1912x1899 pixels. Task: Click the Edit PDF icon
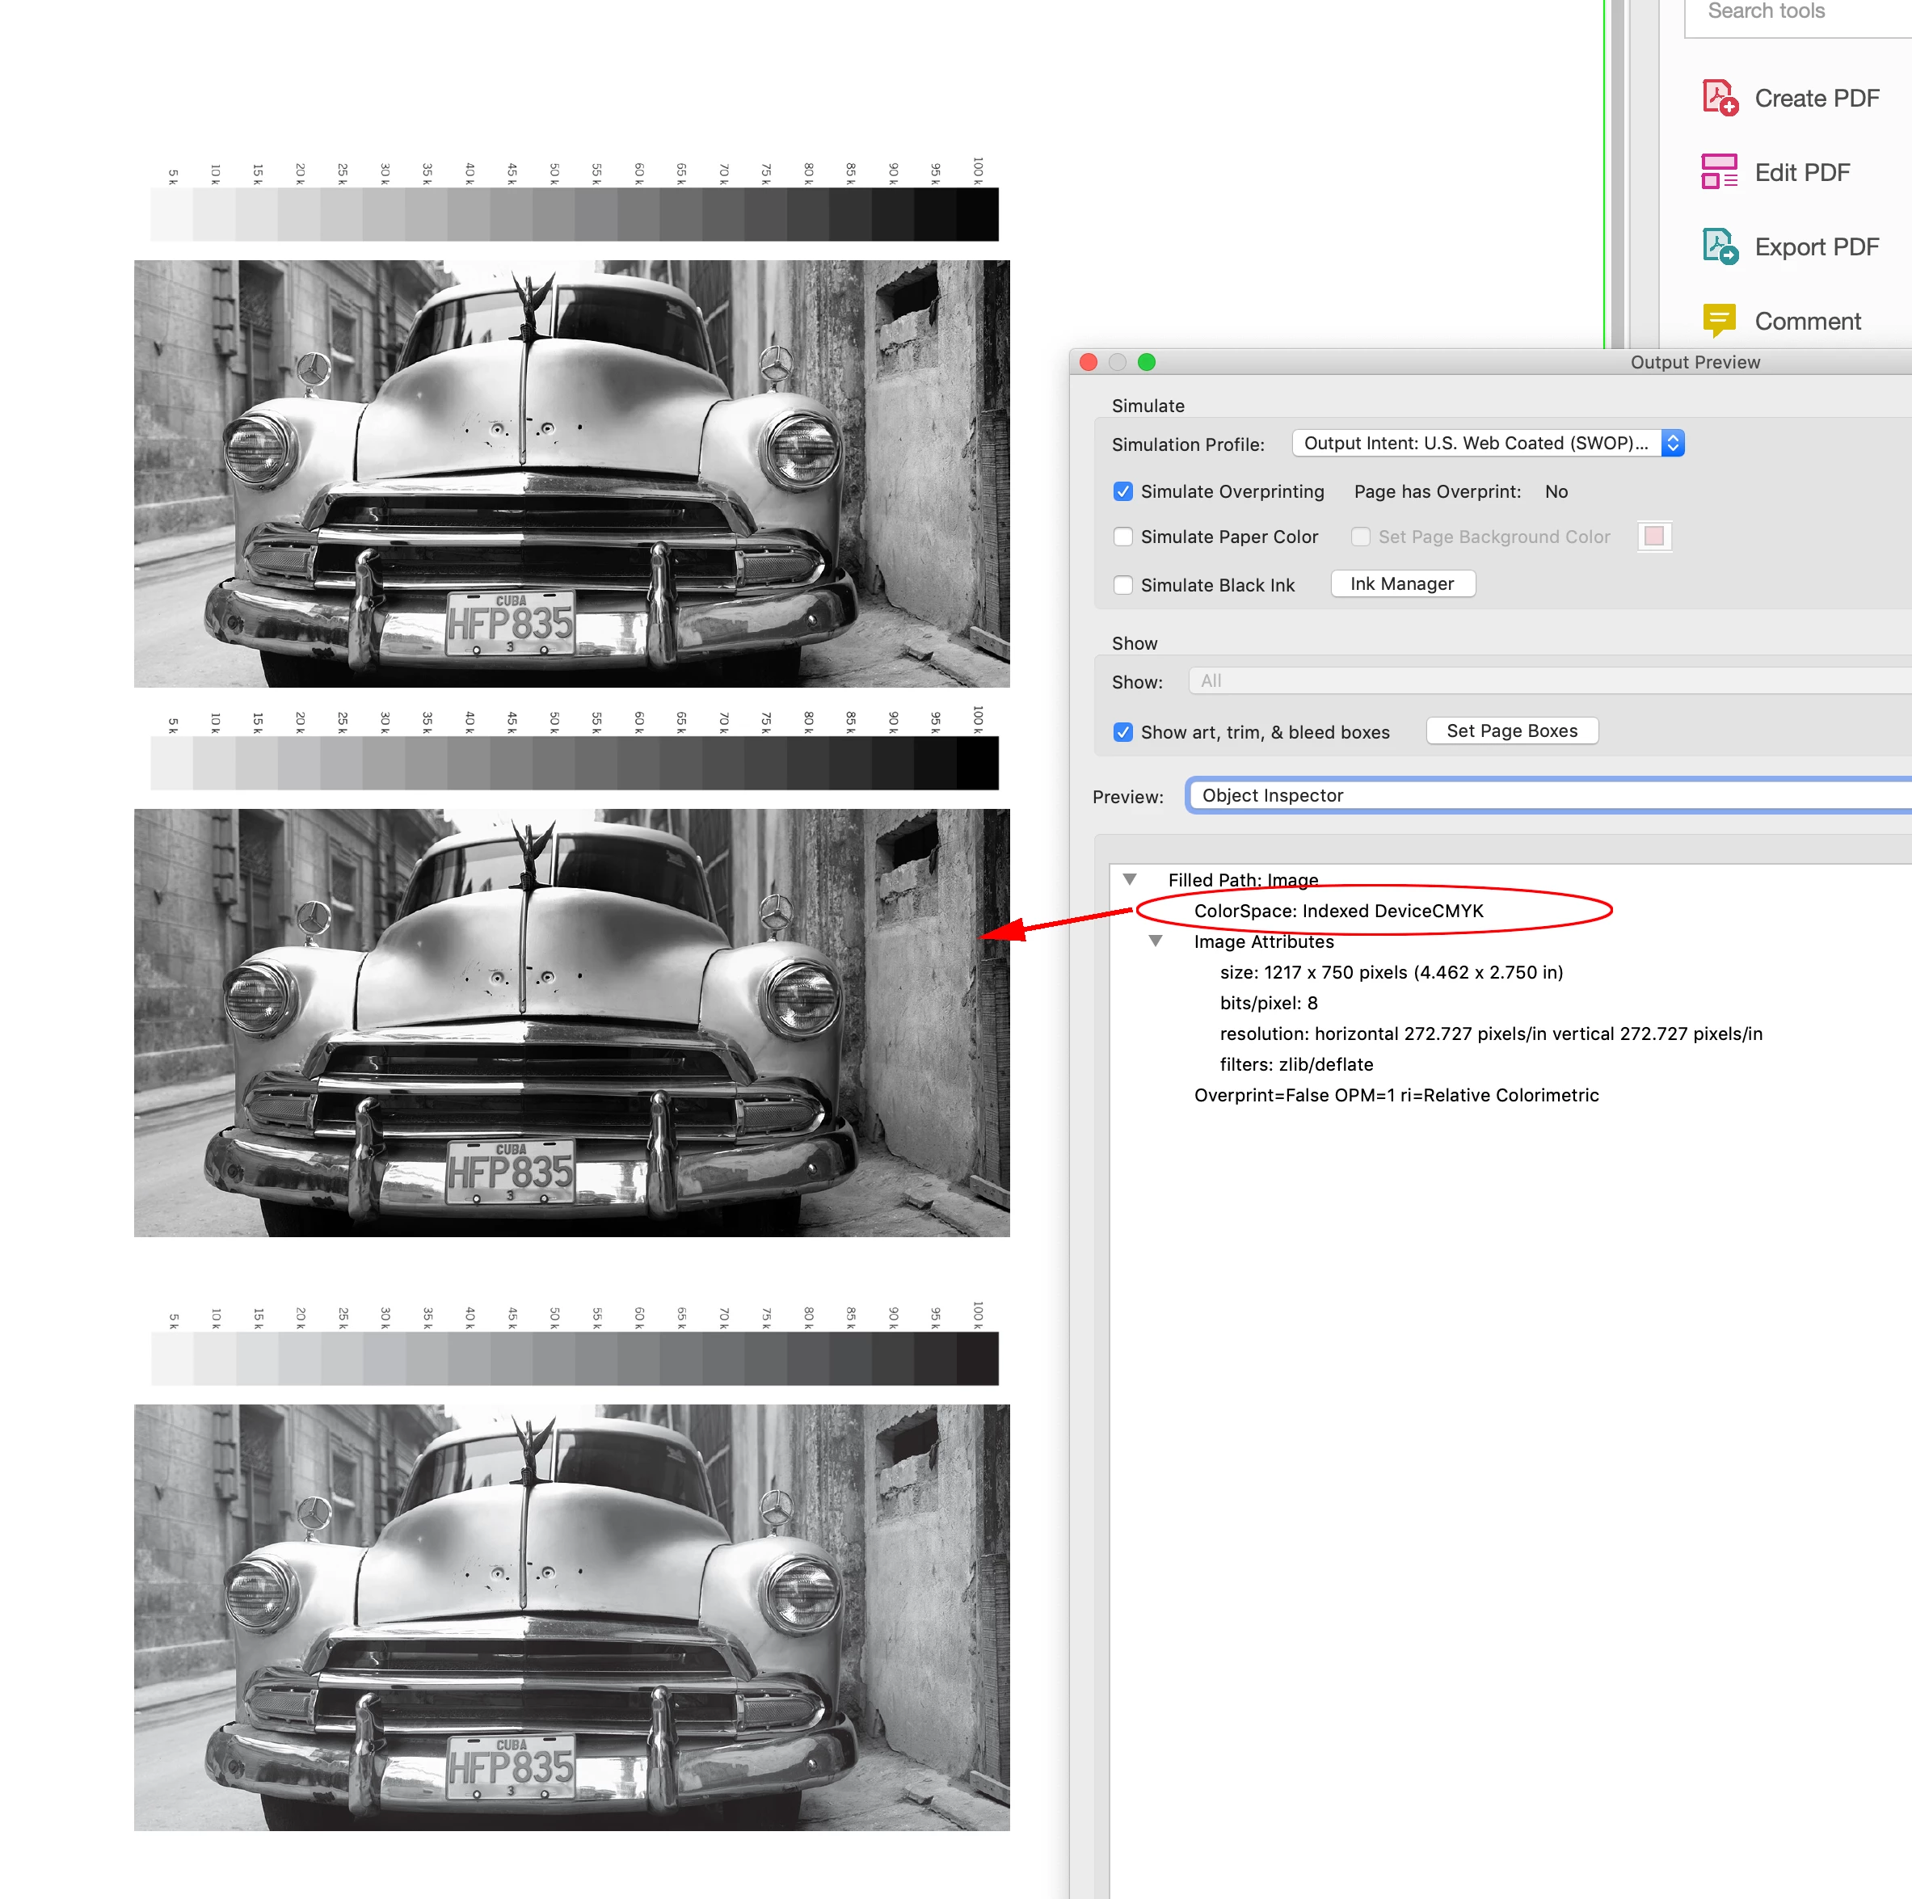pyautogui.click(x=1719, y=172)
